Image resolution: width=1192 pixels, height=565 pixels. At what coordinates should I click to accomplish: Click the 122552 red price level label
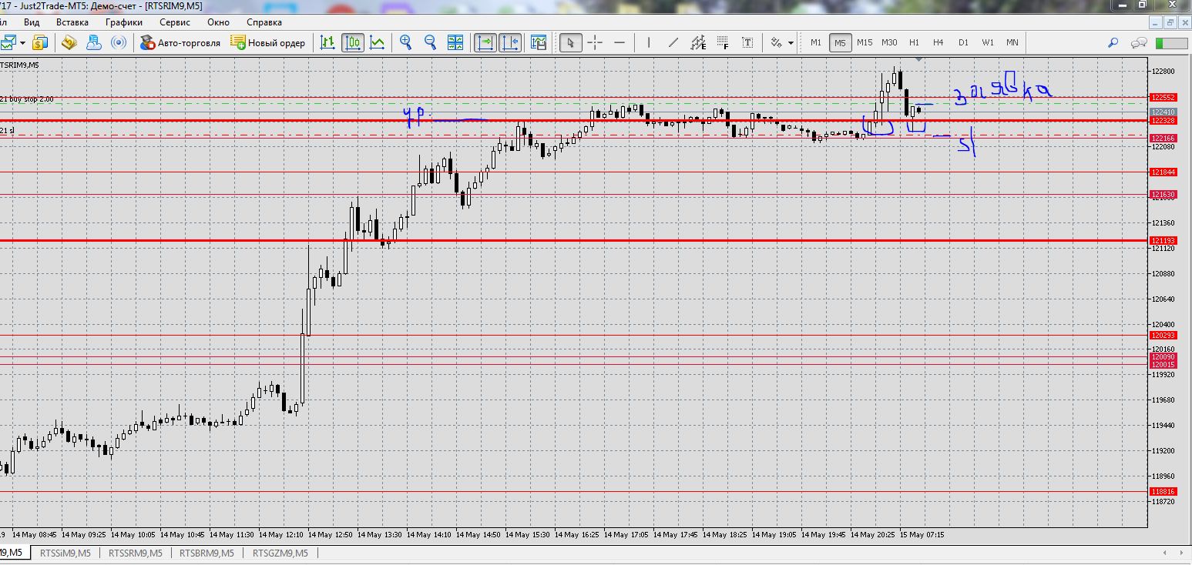[1163, 98]
